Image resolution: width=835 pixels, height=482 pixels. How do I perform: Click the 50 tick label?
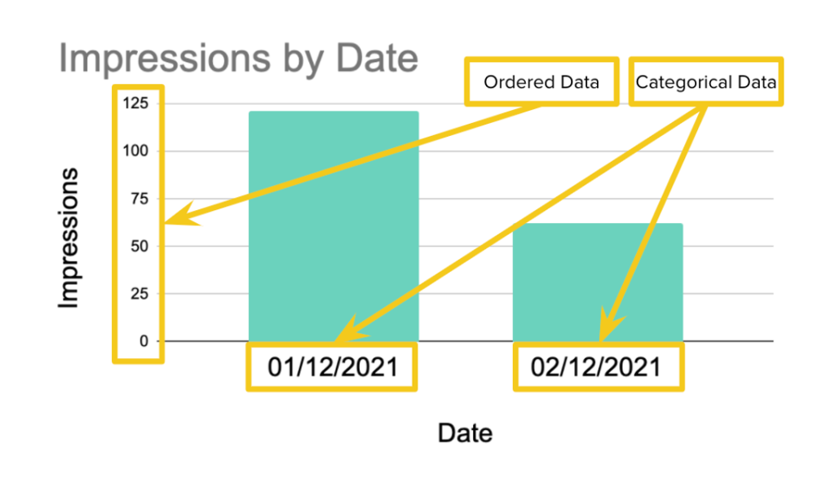139,247
